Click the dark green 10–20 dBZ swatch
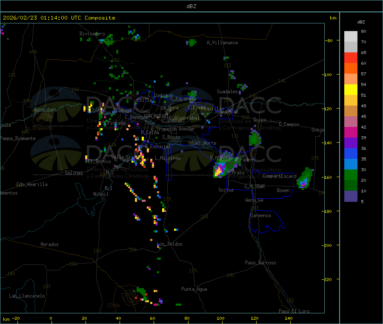383x324 pixels. tap(351, 185)
